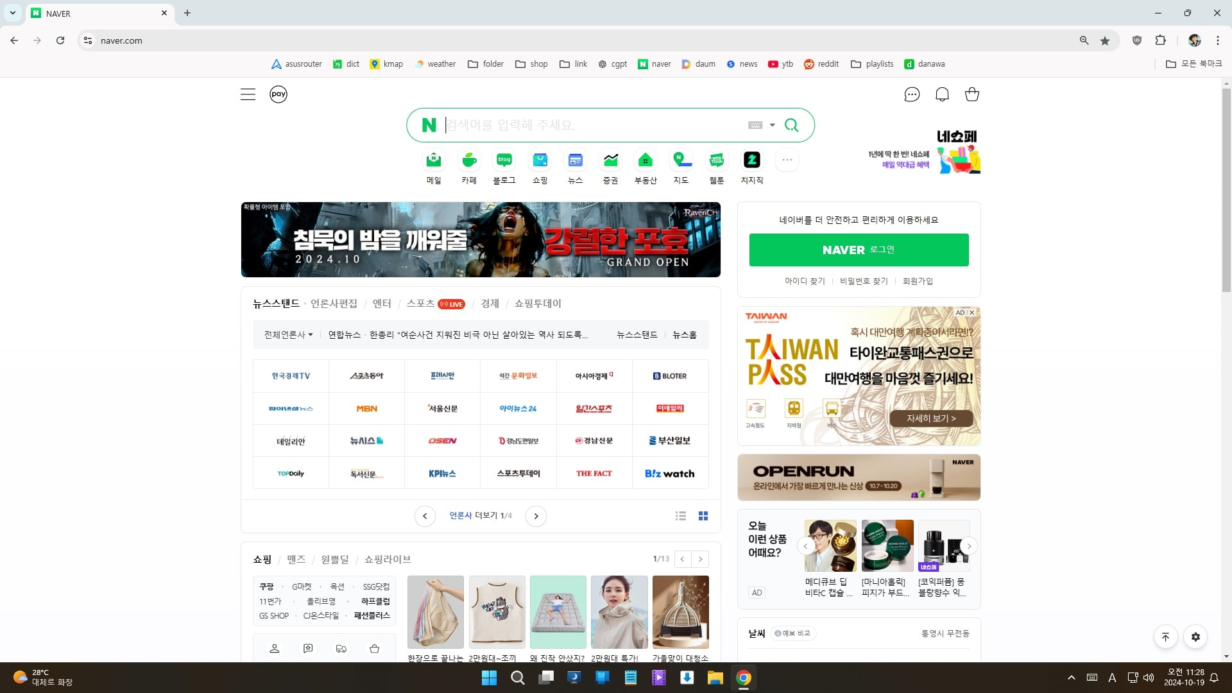Jump to top with the arrow button

(1165, 637)
